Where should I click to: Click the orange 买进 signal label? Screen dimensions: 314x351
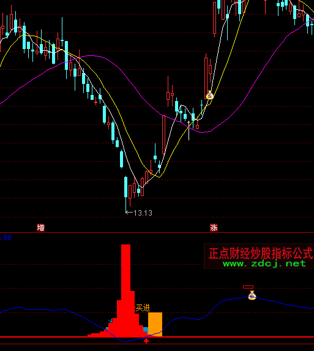point(143,308)
